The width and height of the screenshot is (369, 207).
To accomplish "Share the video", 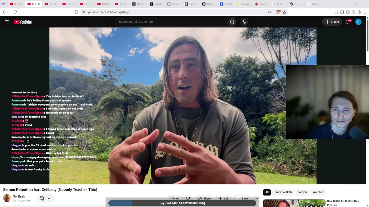I will tap(204, 198).
